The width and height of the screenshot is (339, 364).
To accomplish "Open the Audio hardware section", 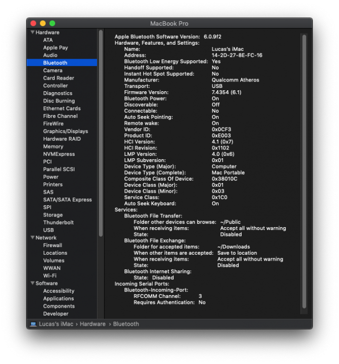I will [50, 55].
